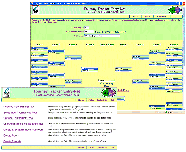Pick 16 Winthrop in the left Round 1
Image resolution: width=186 pixels, height=152 pixels.
(39, 49)
